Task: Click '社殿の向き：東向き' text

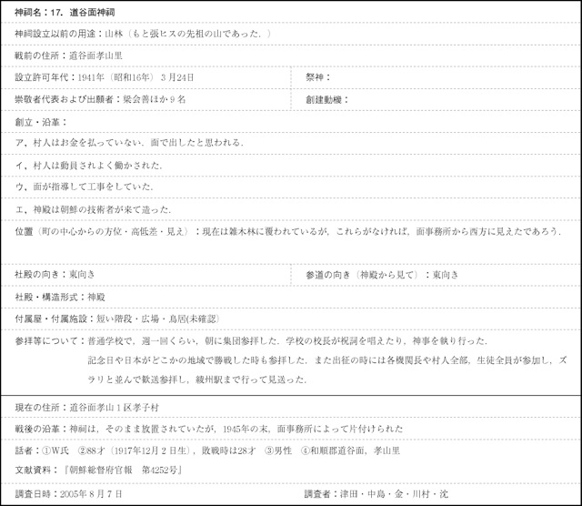Action: (x=55, y=275)
